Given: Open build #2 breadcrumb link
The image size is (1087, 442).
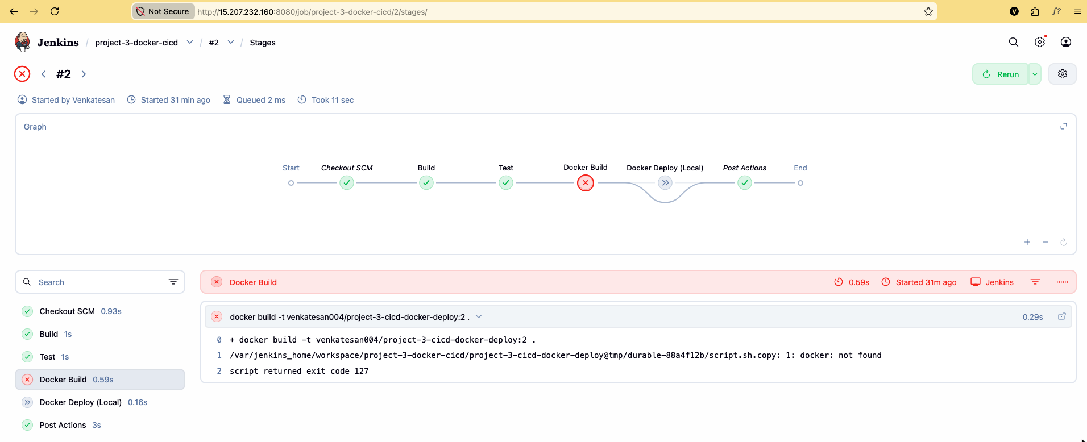Looking at the screenshot, I should [214, 43].
